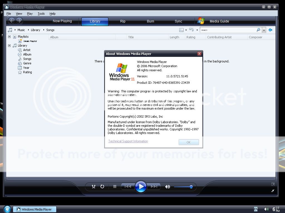Click the Stop playback button
This screenshot has width=285, height=213.
pos(115,187)
